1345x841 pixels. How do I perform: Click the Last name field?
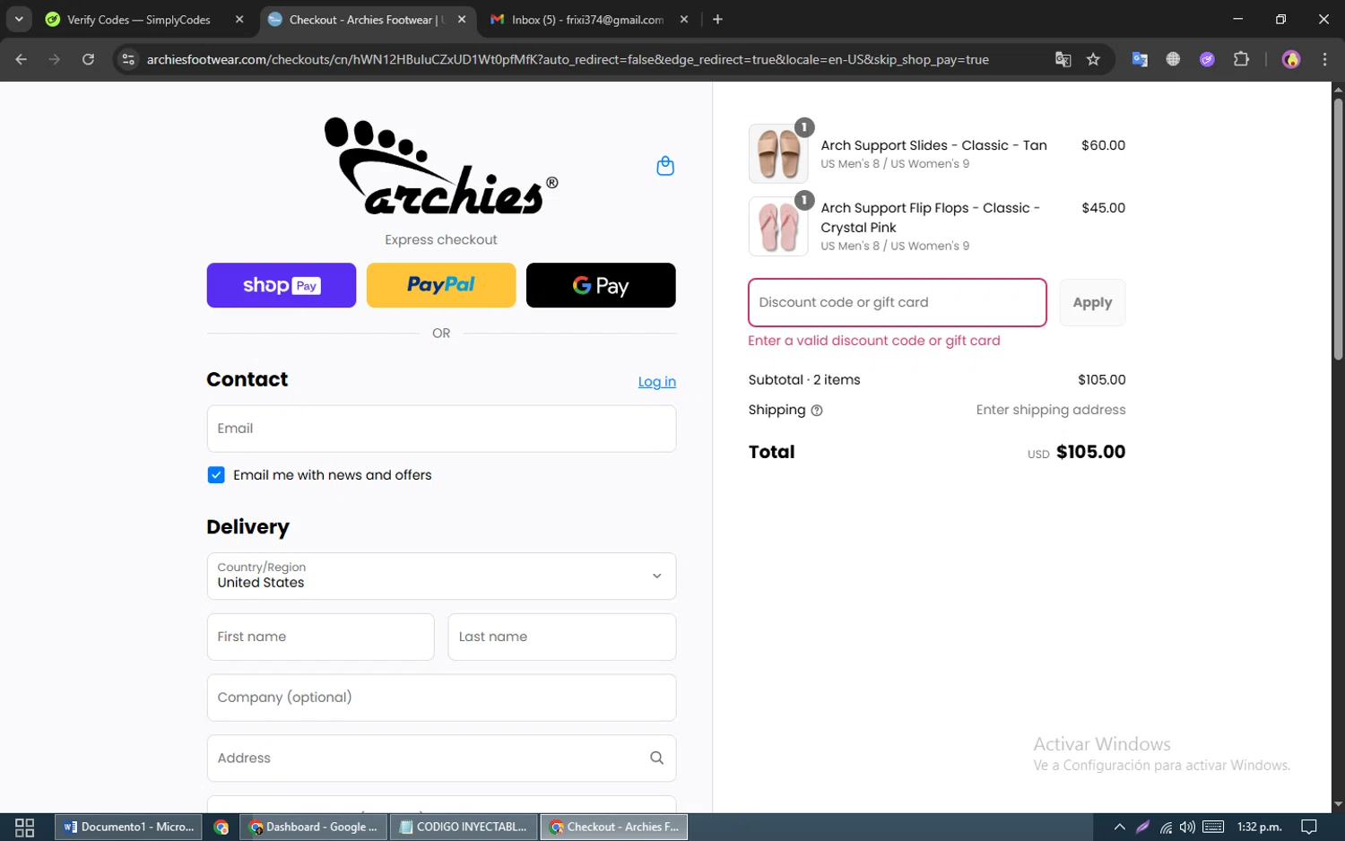click(562, 637)
